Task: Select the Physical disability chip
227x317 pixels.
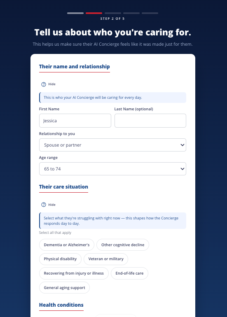Action: coord(60,259)
